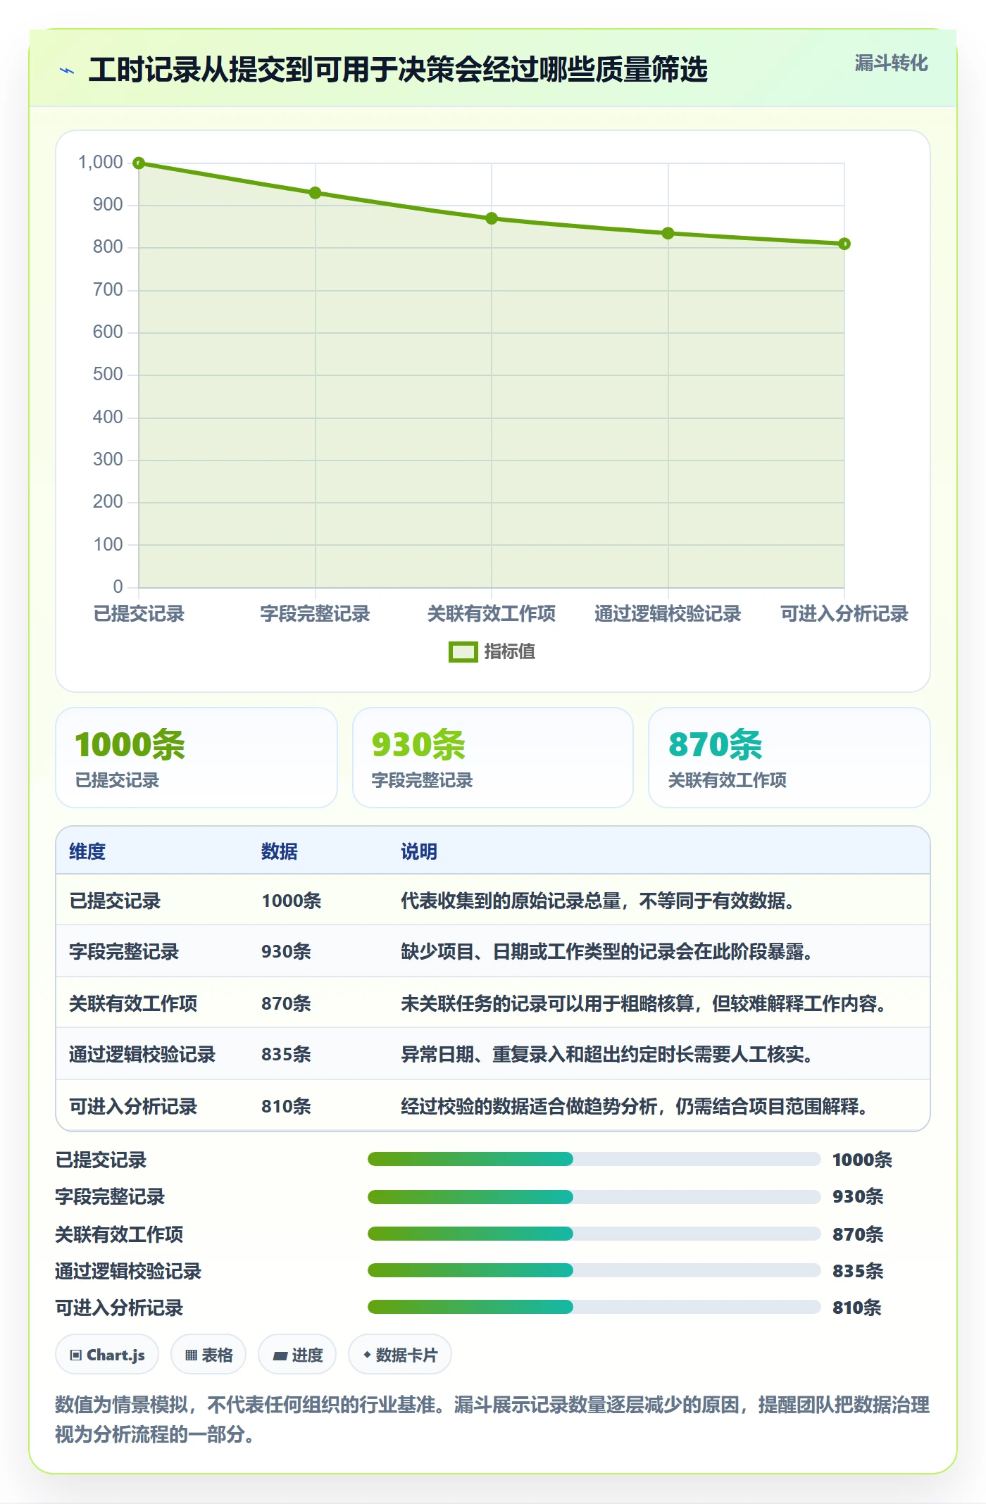Click the 关联有效工作项 chart data point
Viewport: 986px width, 1504px height.
pos(492,218)
